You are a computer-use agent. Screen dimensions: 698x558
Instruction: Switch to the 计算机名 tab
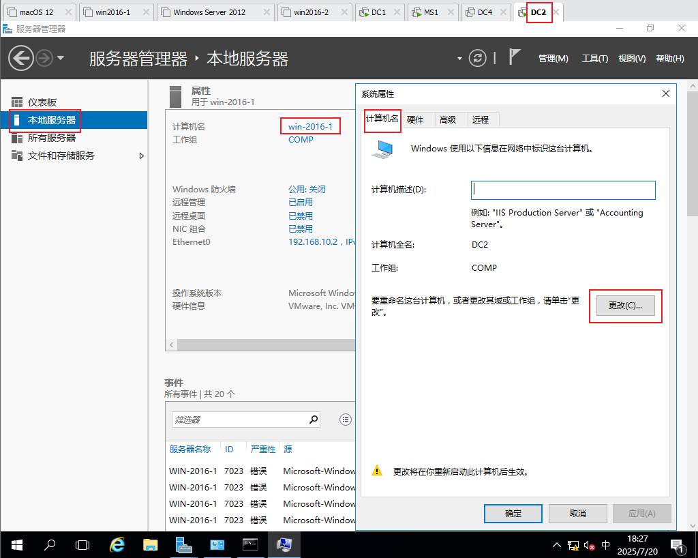pos(382,119)
